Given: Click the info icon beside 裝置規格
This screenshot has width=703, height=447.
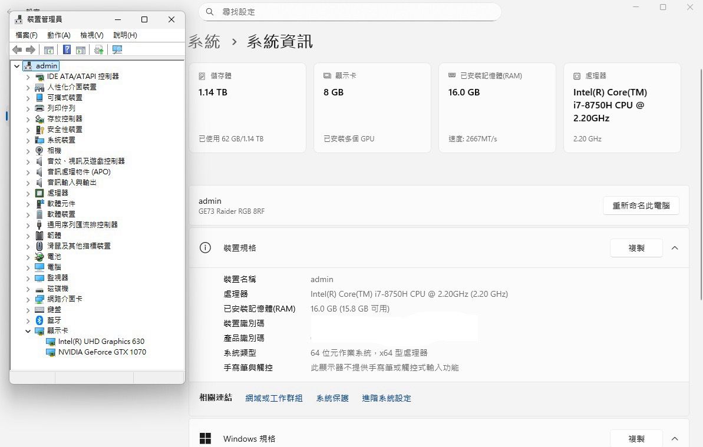Looking at the screenshot, I should pos(205,248).
